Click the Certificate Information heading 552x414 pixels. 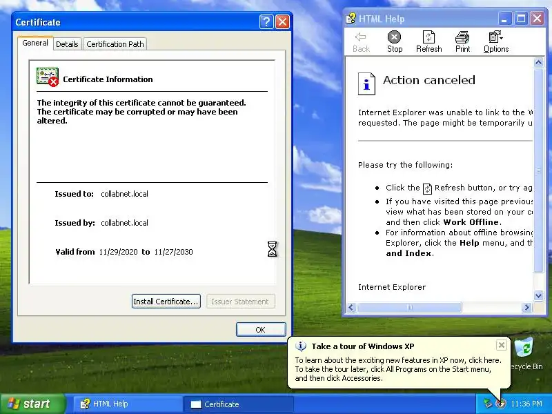click(108, 79)
